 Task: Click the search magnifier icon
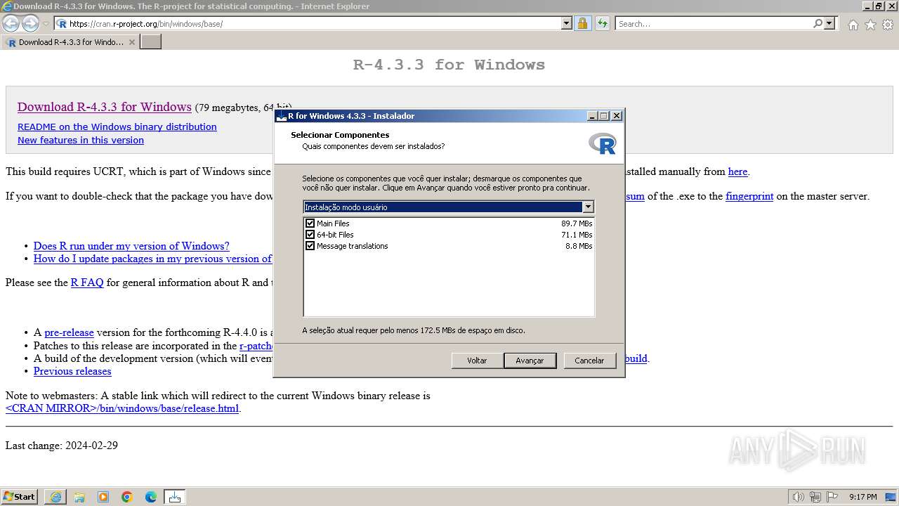[818, 24]
